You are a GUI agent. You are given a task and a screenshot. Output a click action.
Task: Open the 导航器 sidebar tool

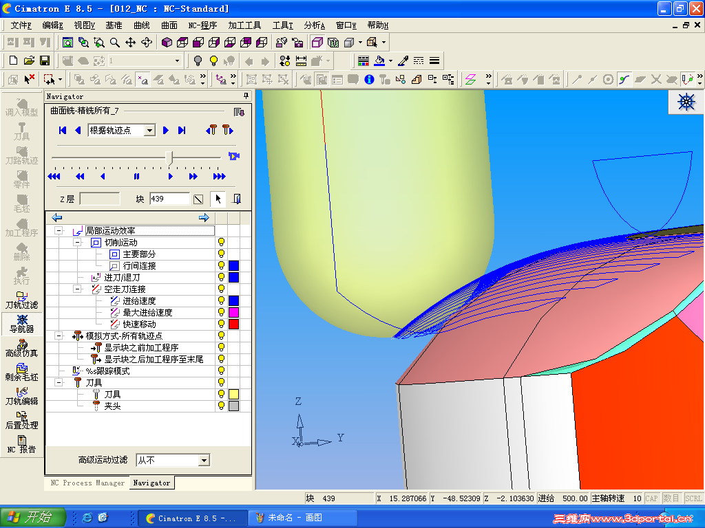tap(21, 324)
